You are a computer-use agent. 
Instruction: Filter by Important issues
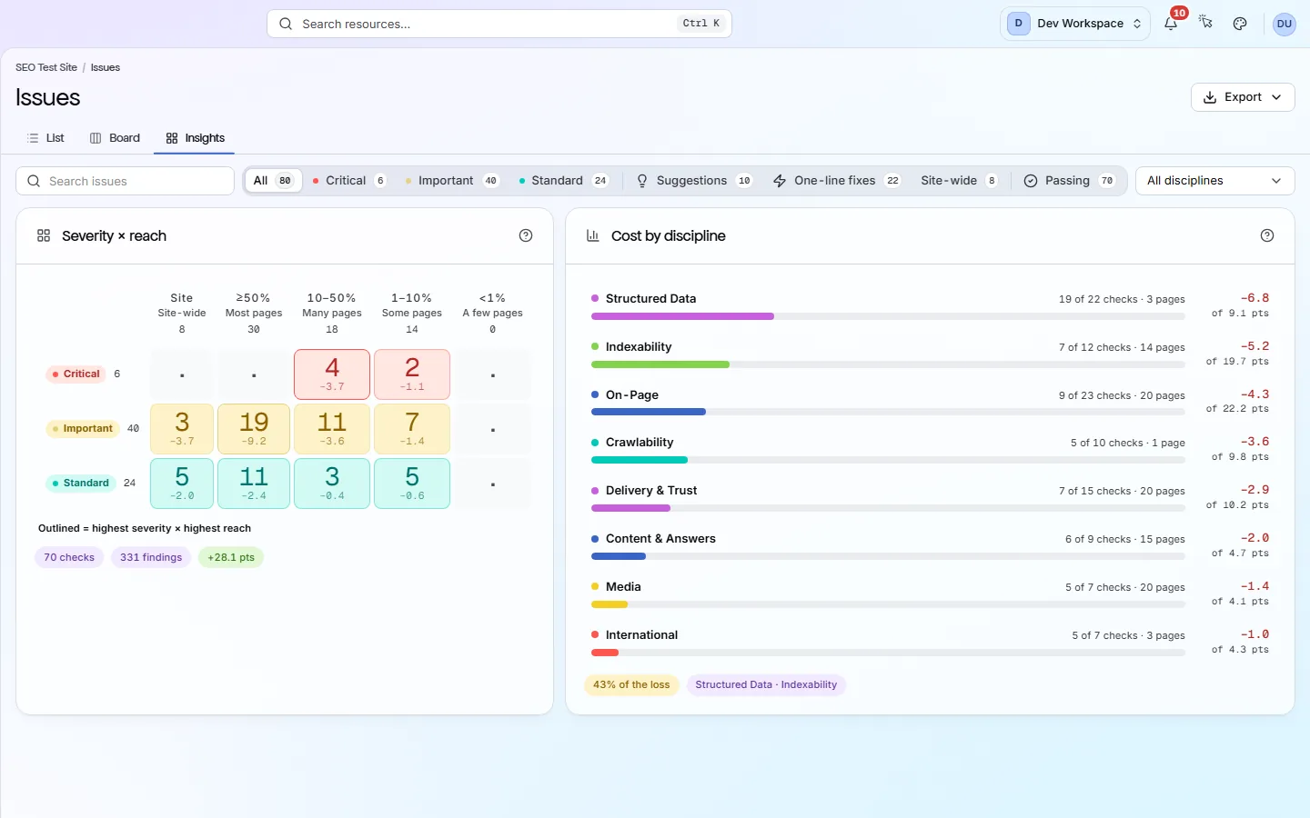click(x=452, y=181)
